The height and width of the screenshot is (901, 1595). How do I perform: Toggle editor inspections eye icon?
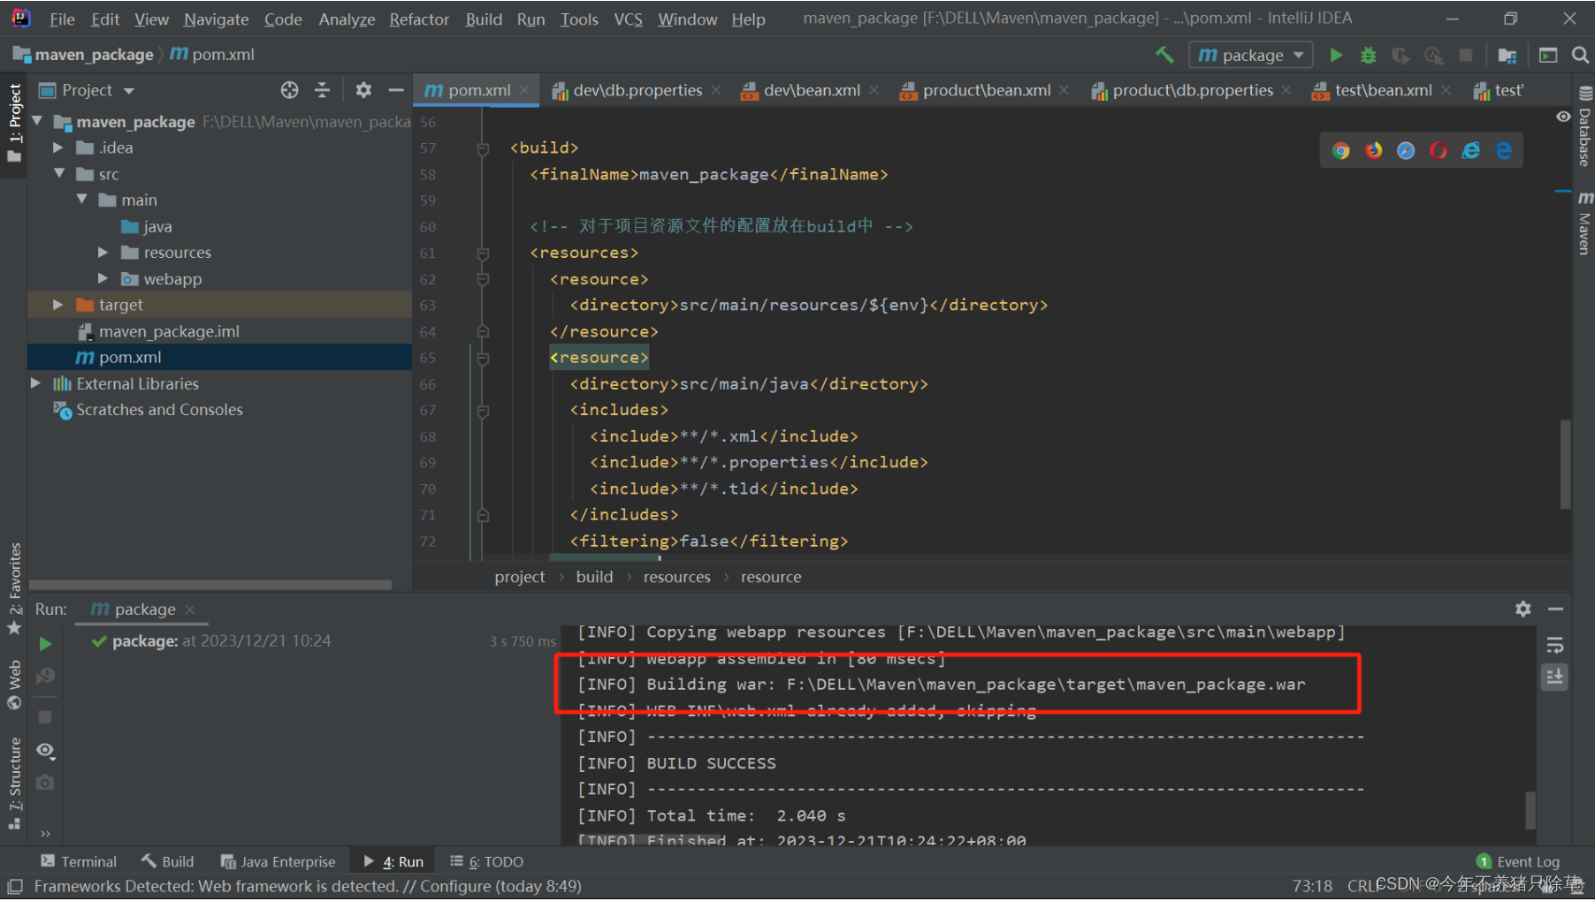click(1563, 117)
